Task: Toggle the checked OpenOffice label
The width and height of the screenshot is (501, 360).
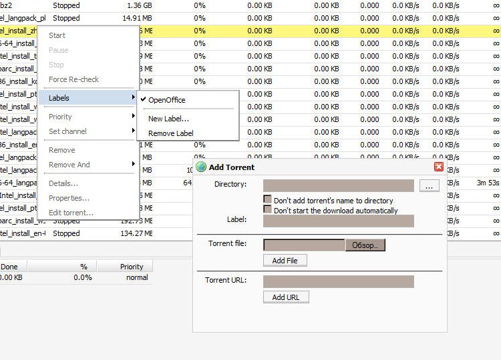Action: tap(167, 100)
